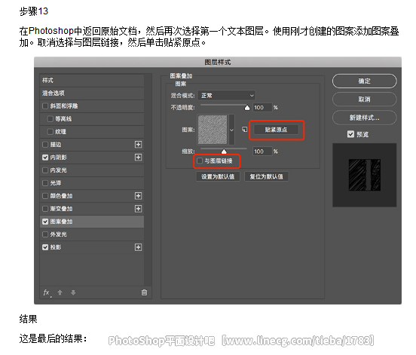
Task: Click the 复位为默认值 button
Action: pyautogui.click(x=266, y=176)
